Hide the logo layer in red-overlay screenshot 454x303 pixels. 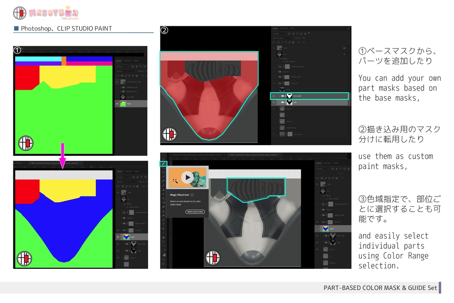[274, 48]
